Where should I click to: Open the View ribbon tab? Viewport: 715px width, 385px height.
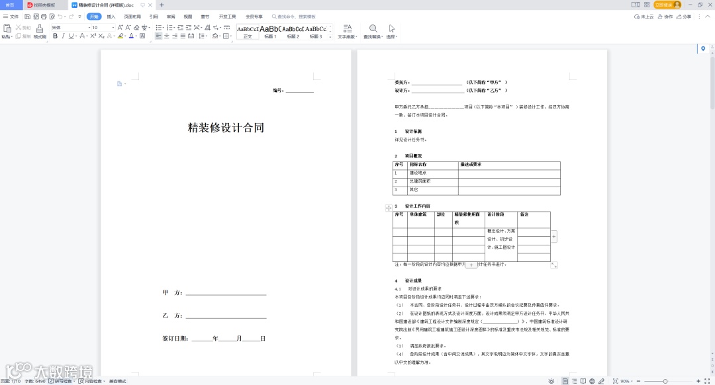click(x=188, y=17)
